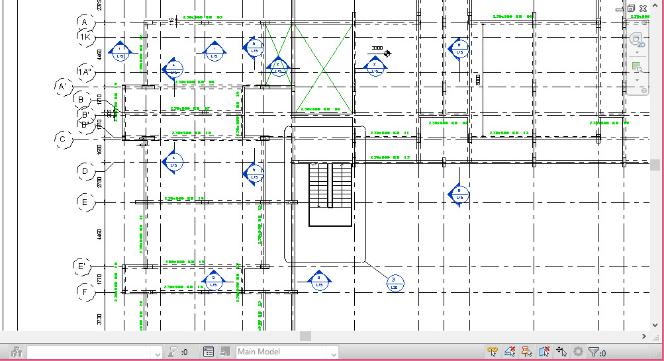Select grid bubble 1K

pyautogui.click(x=85, y=37)
